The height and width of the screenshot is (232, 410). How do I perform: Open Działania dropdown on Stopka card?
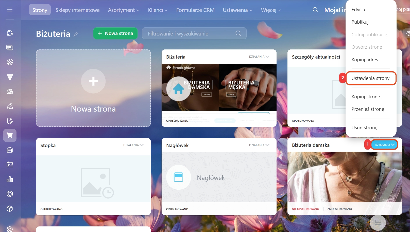tap(133, 145)
